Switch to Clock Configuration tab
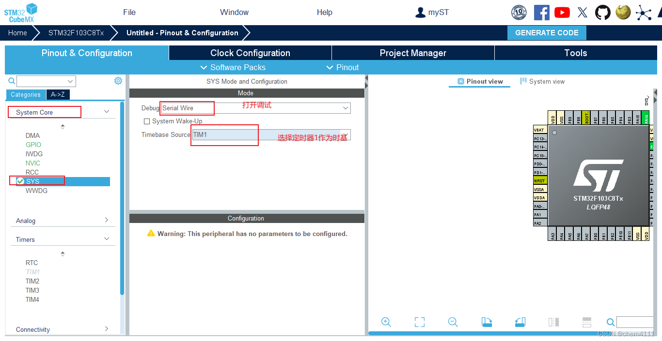Screen dimensions: 662x341 click(x=250, y=53)
